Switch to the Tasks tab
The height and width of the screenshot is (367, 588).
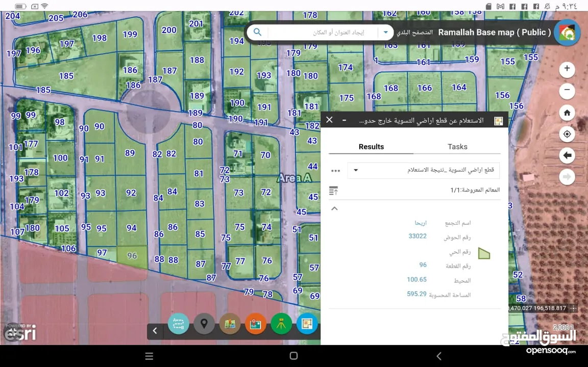[457, 147]
